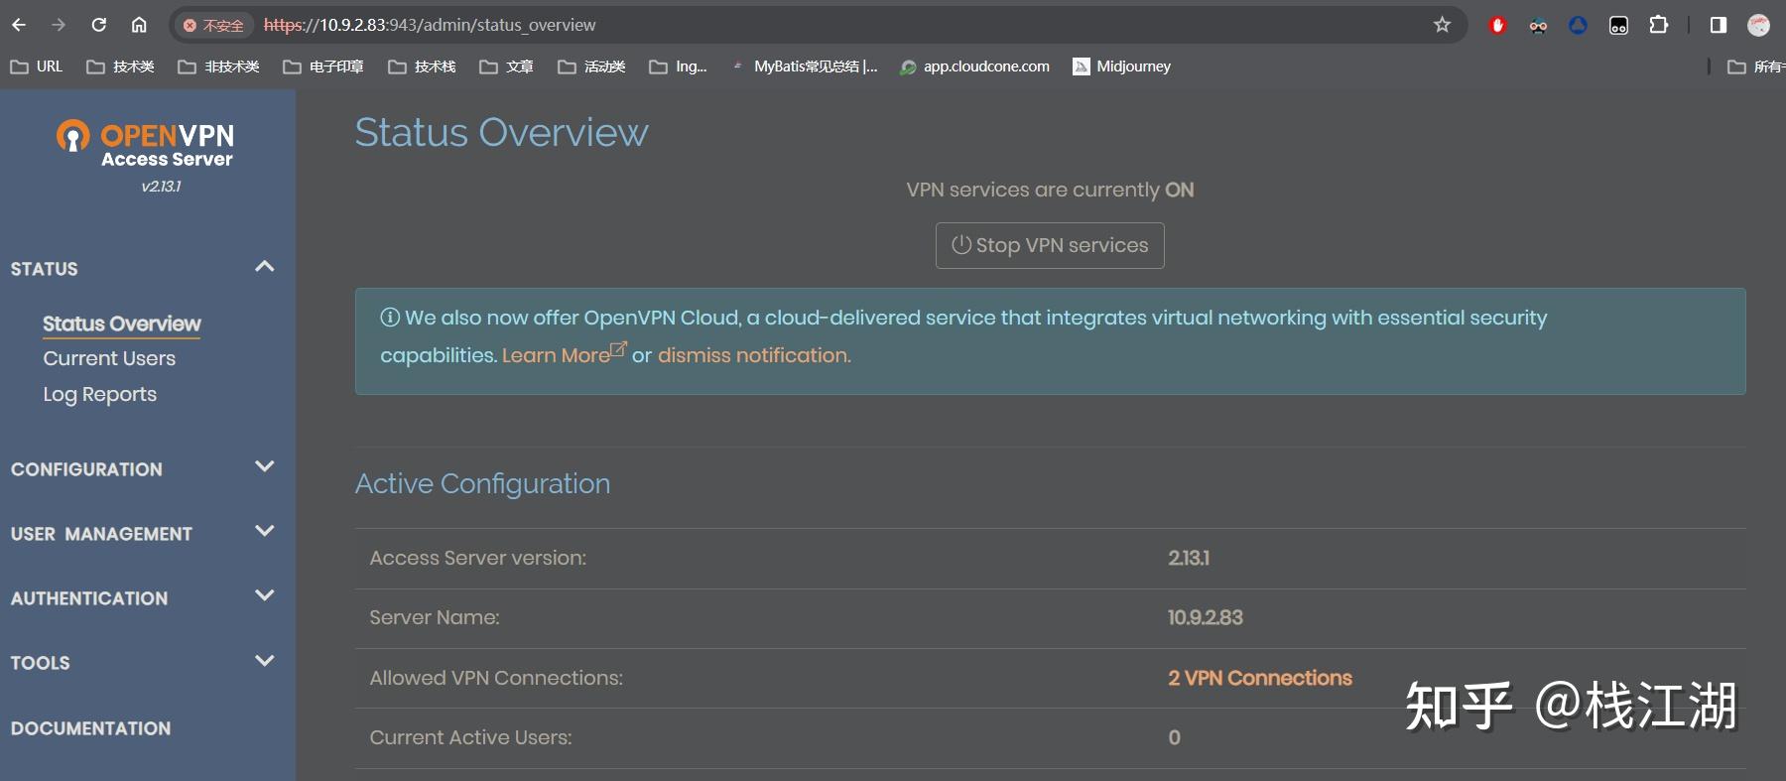Viewport: 1786px width, 781px height.
Task: Open the browser extensions puzzle icon
Action: (1658, 25)
